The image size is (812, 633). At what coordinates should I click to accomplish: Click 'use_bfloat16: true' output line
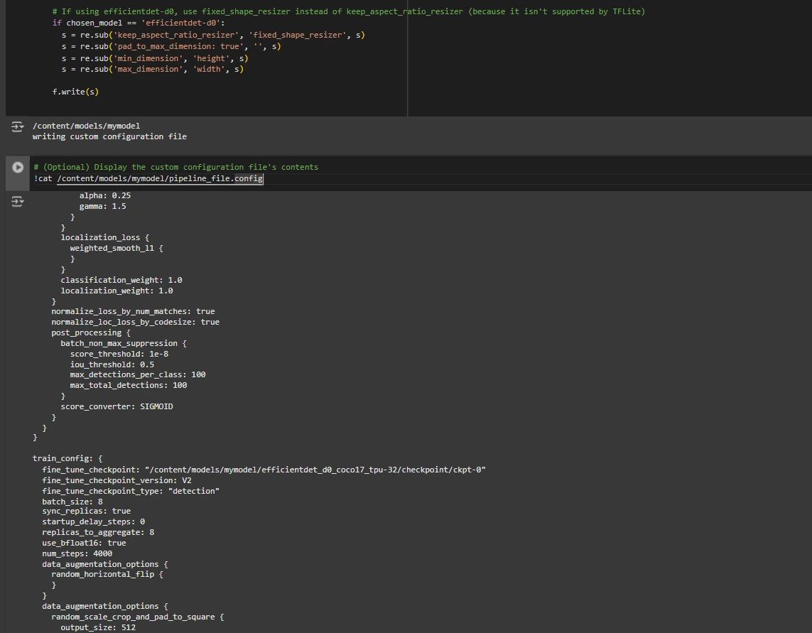[x=84, y=543]
